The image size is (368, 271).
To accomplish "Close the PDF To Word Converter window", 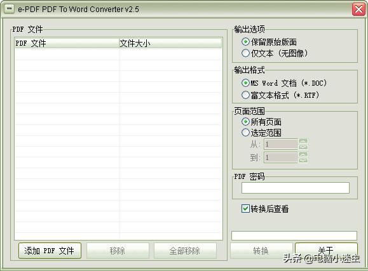I will (358, 10).
